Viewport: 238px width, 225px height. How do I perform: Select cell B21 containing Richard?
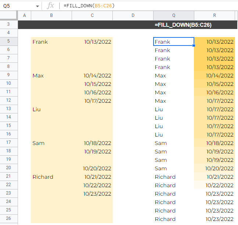pyautogui.click(x=51, y=177)
